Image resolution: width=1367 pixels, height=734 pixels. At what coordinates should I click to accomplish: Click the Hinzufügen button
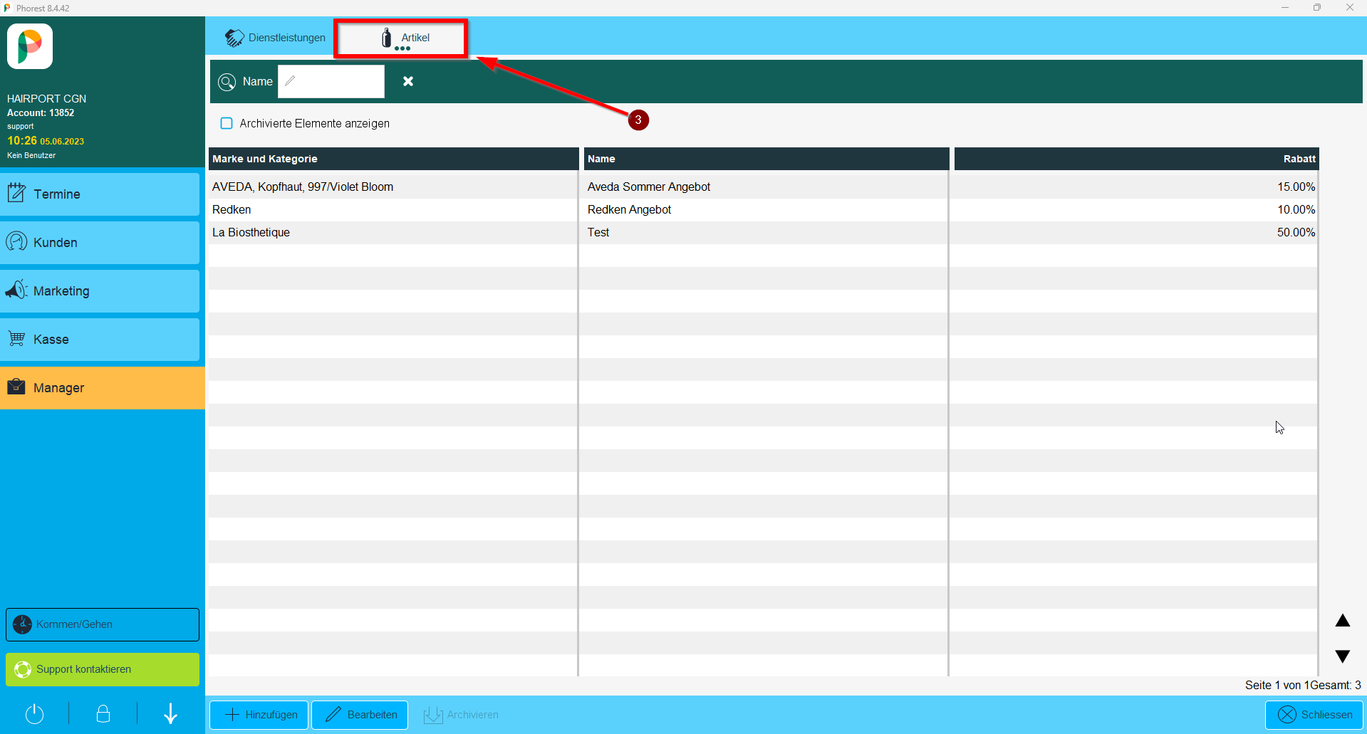pos(259,715)
